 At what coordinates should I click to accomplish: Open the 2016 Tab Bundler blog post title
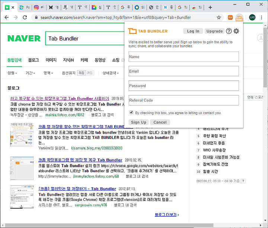click(x=80, y=160)
